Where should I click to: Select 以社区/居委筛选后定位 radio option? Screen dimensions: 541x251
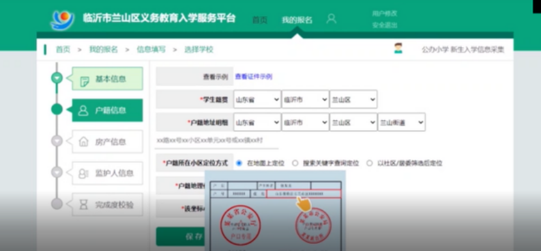click(370, 163)
